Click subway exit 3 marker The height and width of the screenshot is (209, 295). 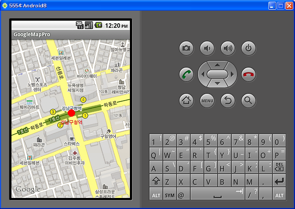(x=53, y=112)
